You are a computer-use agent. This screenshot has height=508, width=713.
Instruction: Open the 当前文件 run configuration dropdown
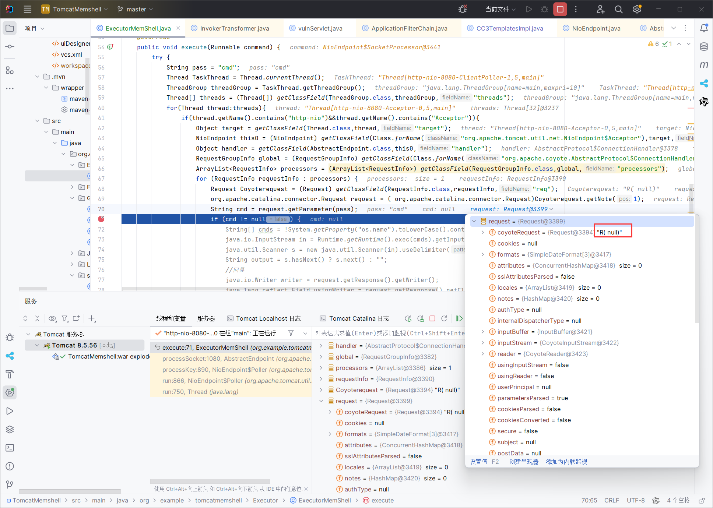coord(500,9)
